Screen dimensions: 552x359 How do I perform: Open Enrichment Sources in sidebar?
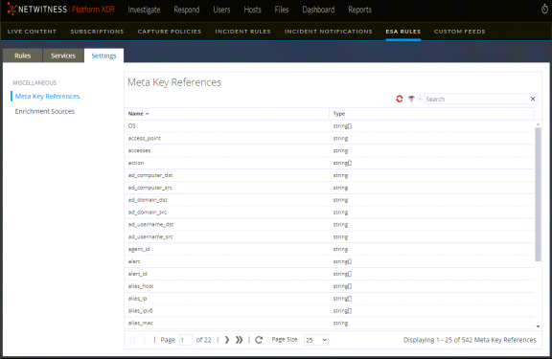45,111
